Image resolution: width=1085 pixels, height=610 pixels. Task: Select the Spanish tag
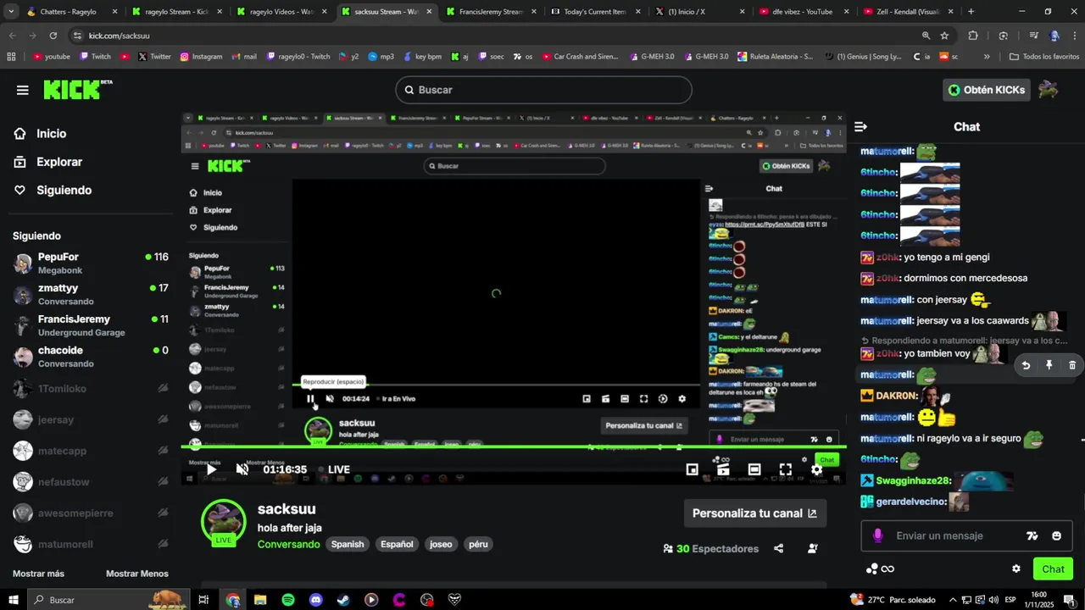pos(348,544)
